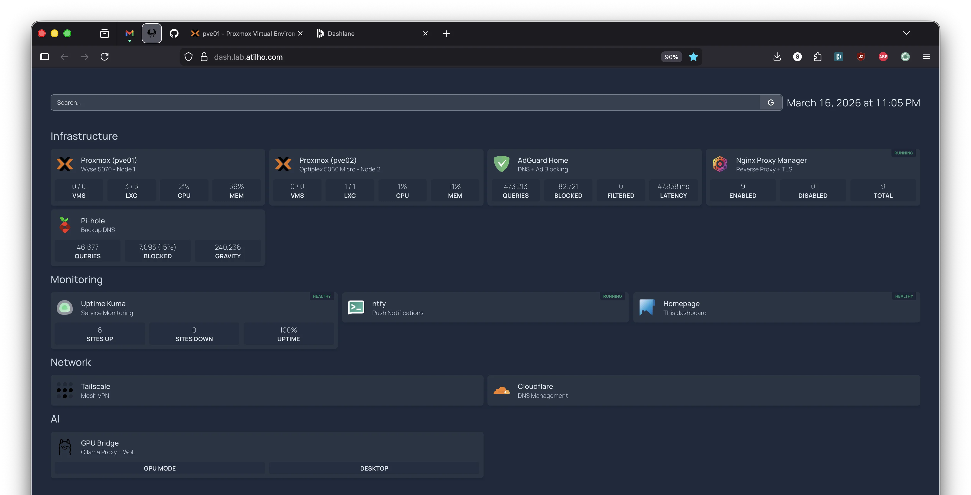This screenshot has width=971, height=495.
Task: Open the Firefox hamburger menu
Action: click(927, 56)
